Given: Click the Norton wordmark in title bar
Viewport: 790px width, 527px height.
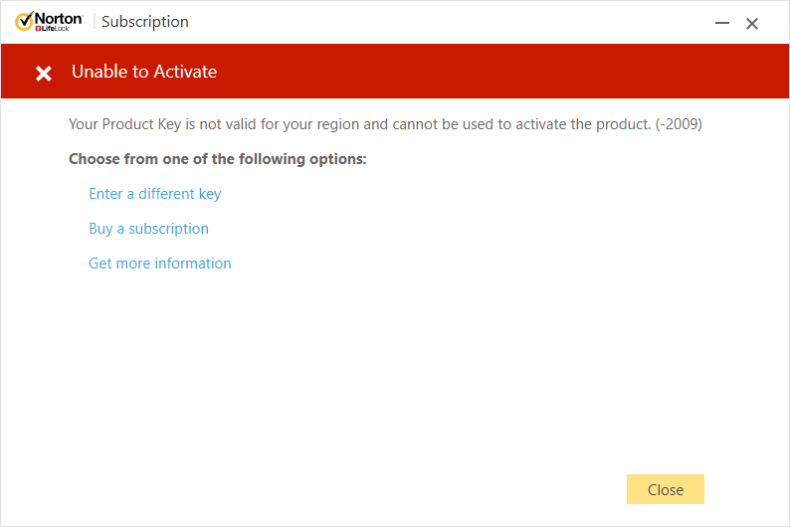Looking at the screenshot, I should pos(59,19).
